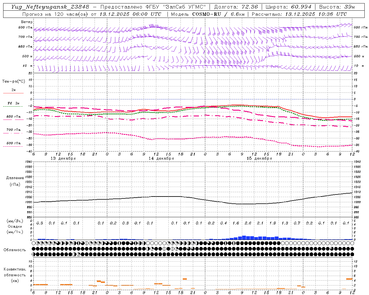Click the '(гПа)' unit under Давление

tap(15, 184)
